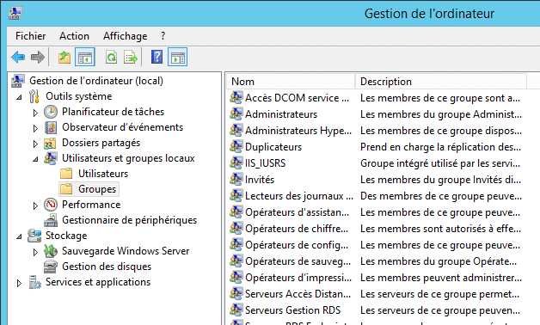Image resolution: width=540 pixels, height=325 pixels.
Task: Go forward with the gray right arrow
Action: point(38,57)
